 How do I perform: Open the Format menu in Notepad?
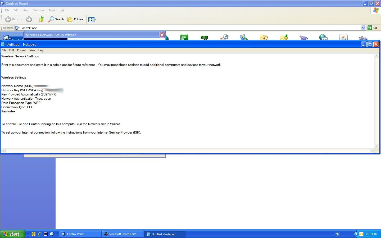(21, 50)
